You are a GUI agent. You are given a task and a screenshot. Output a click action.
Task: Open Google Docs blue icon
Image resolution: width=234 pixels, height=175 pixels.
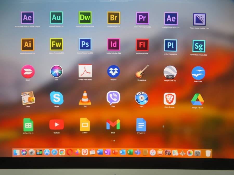tap(141, 125)
